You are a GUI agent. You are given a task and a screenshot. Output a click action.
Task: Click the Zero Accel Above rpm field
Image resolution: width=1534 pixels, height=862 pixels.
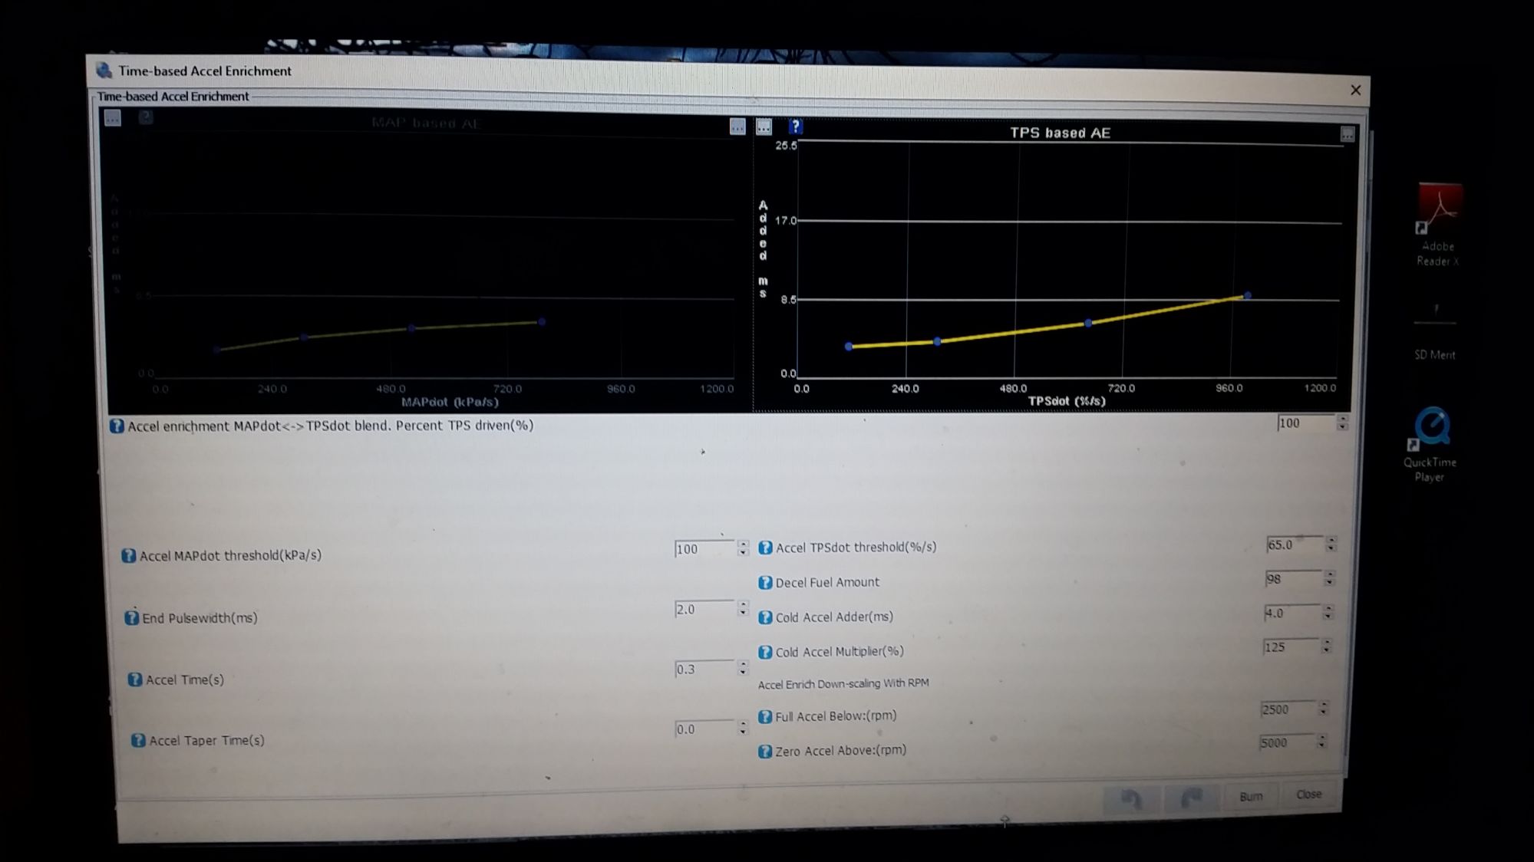[x=1286, y=742]
